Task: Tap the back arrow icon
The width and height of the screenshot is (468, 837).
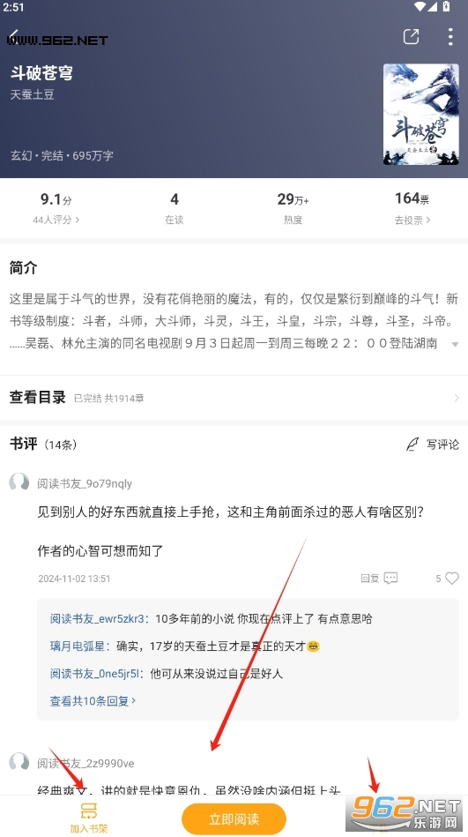Action: click(14, 36)
